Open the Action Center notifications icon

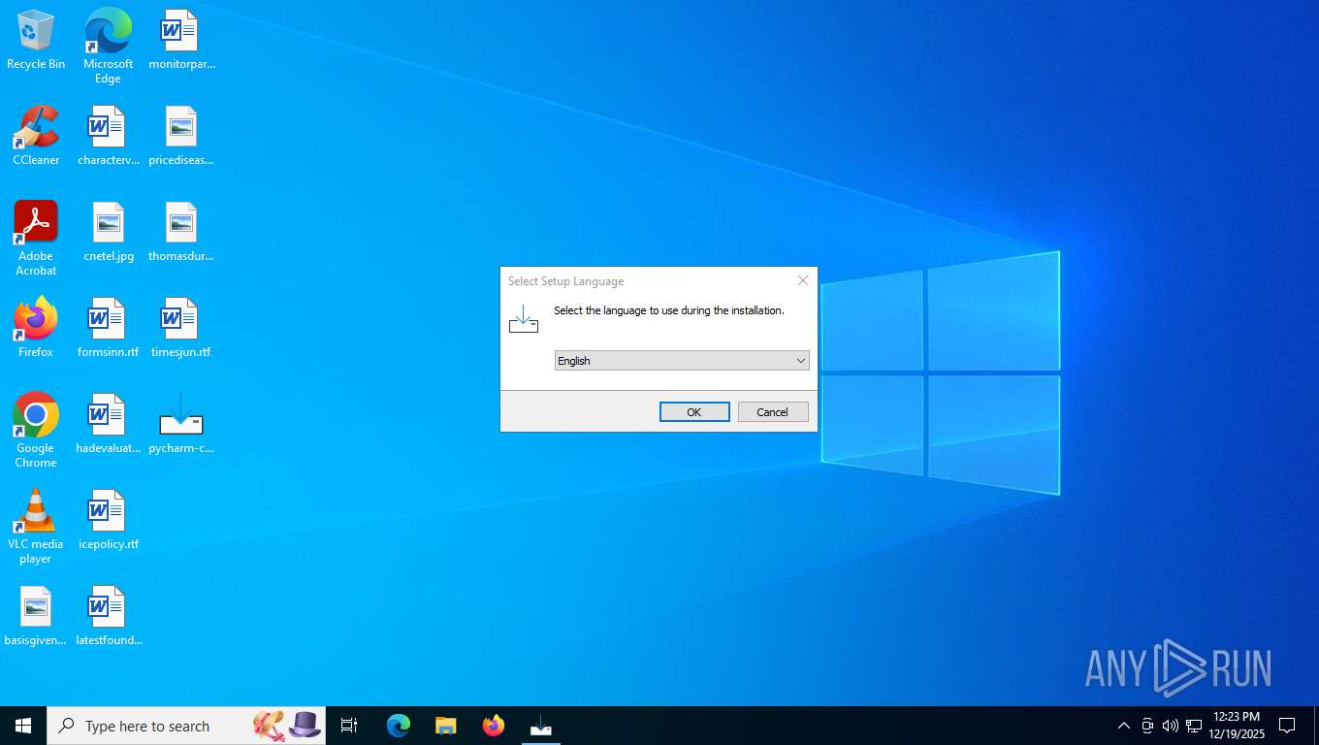pyautogui.click(x=1288, y=726)
